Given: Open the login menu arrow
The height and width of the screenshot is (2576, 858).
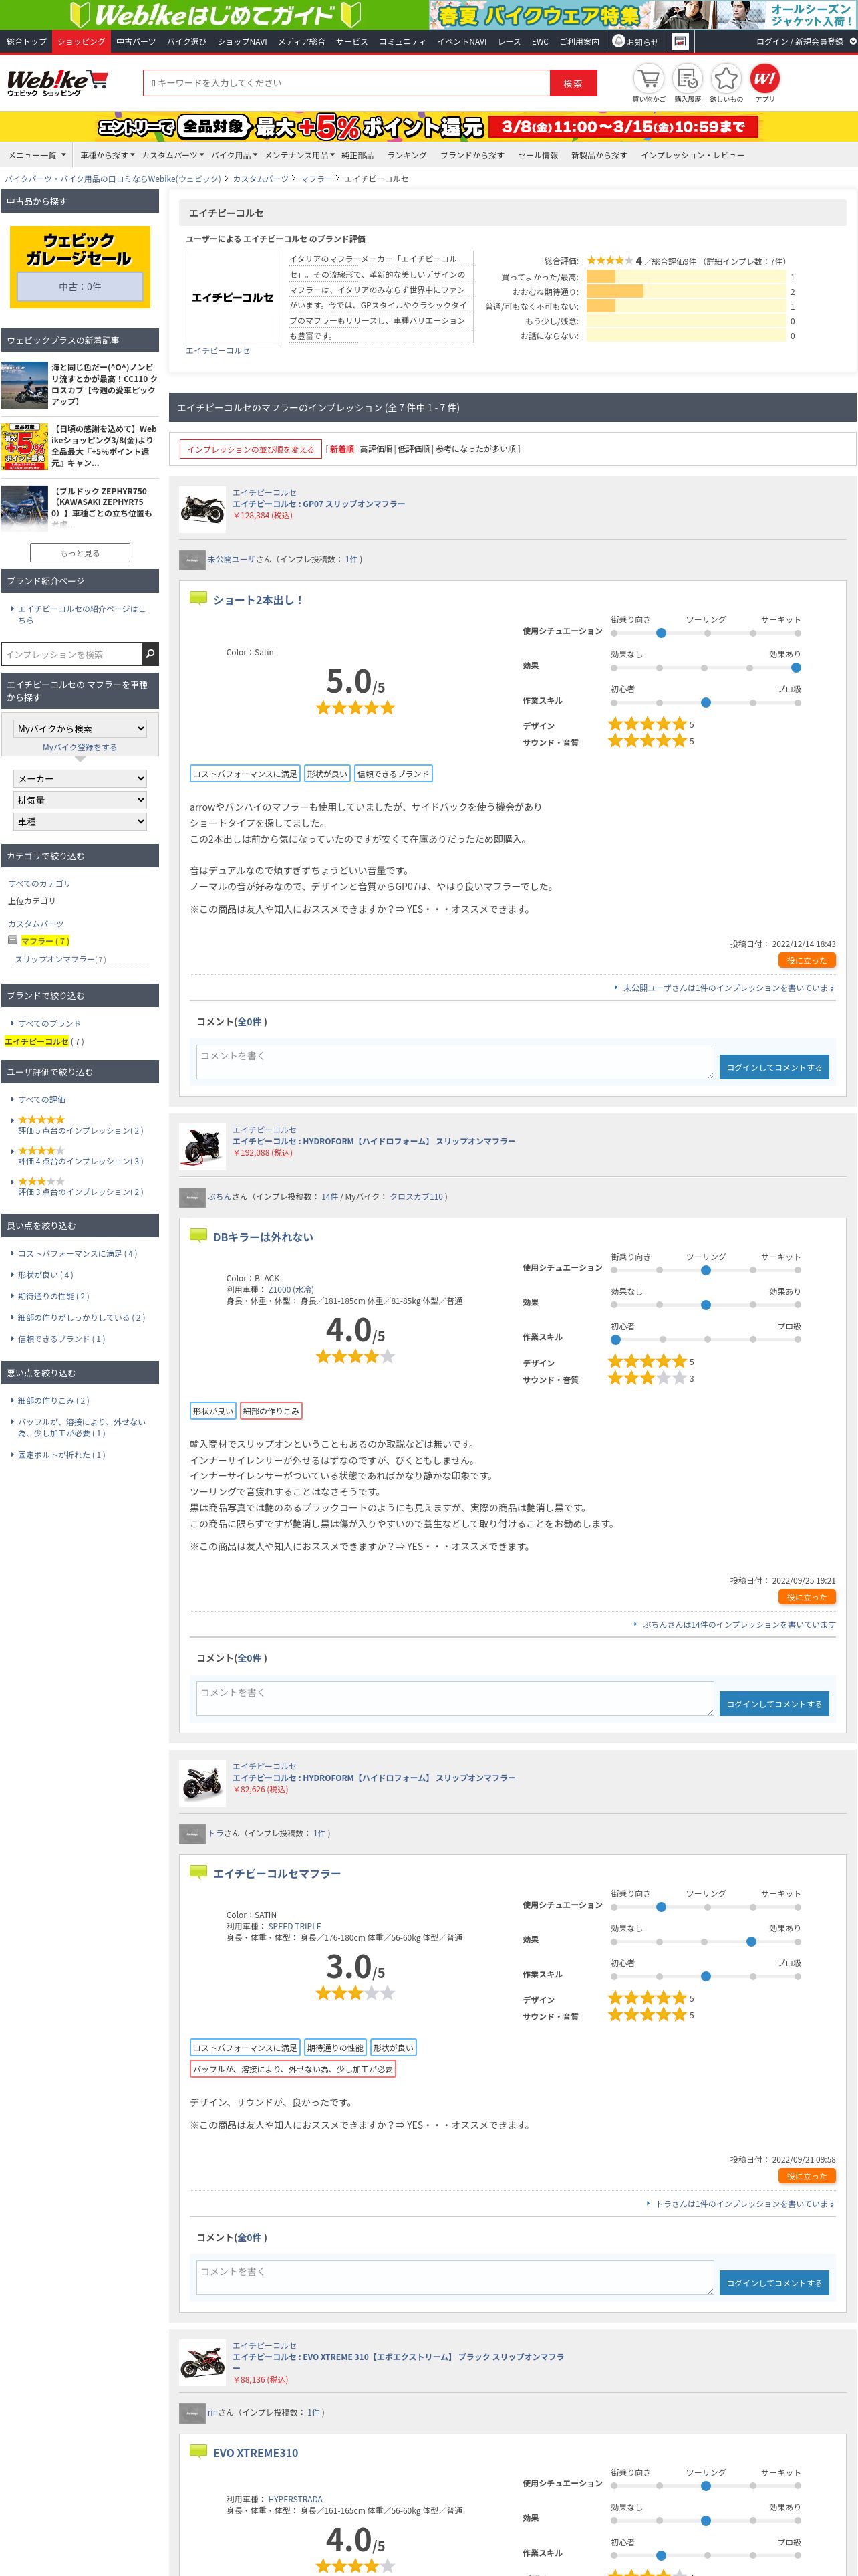Looking at the screenshot, I should (x=852, y=42).
